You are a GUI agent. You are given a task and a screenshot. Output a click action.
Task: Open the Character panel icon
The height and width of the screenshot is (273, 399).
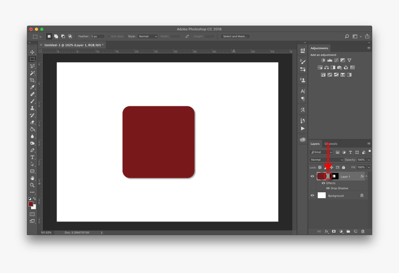point(302,91)
